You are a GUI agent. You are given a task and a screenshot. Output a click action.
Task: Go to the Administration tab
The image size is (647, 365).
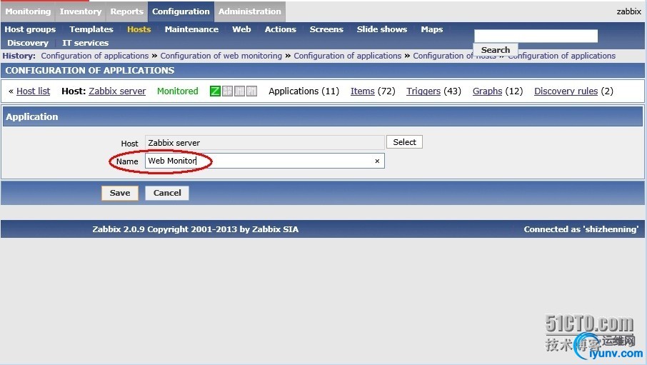250,11
